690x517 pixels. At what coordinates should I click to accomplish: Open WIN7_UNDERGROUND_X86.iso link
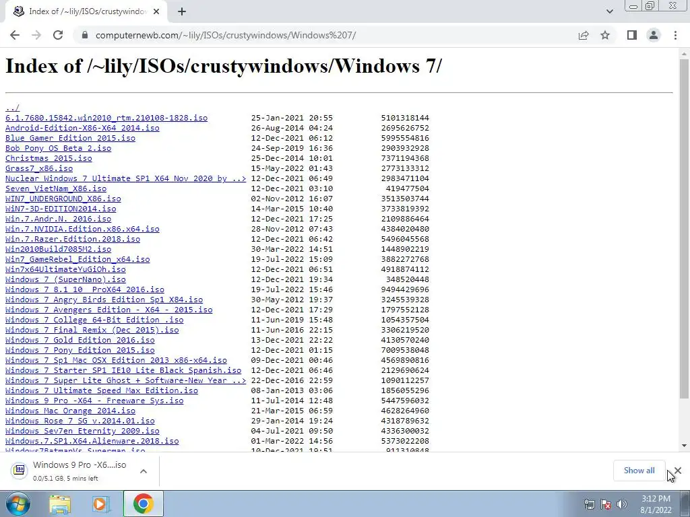[63, 199]
